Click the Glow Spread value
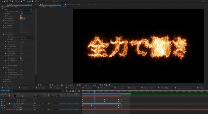This screenshot has width=208, height=114. (x=21, y=23)
